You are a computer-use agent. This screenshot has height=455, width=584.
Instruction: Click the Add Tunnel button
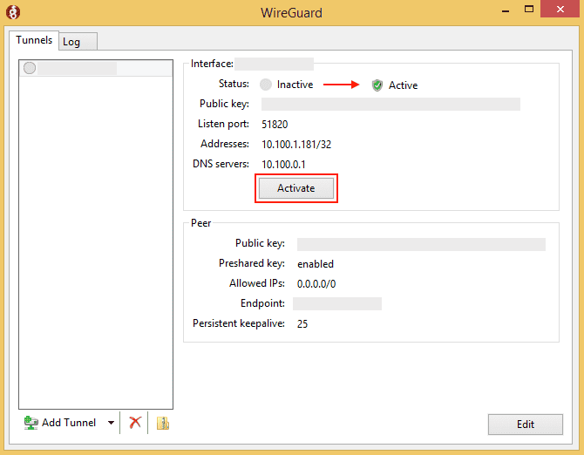click(60, 423)
